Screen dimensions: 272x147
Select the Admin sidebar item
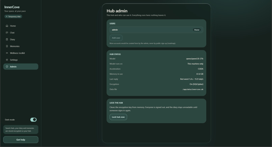click(x=21, y=66)
